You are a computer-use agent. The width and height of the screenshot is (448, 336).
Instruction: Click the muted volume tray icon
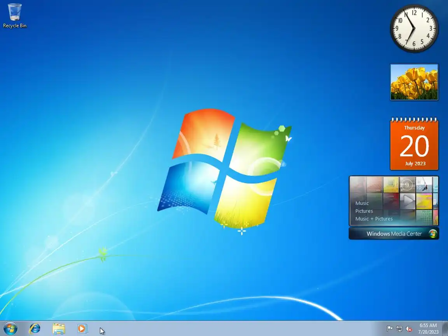(x=409, y=329)
